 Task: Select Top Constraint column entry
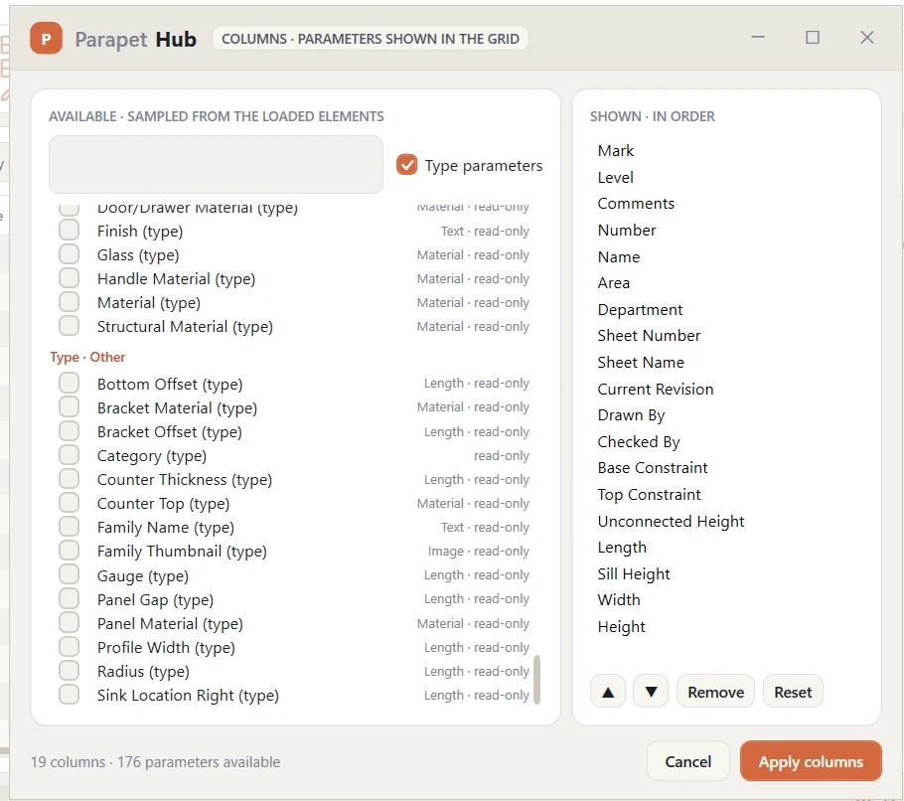click(x=649, y=495)
